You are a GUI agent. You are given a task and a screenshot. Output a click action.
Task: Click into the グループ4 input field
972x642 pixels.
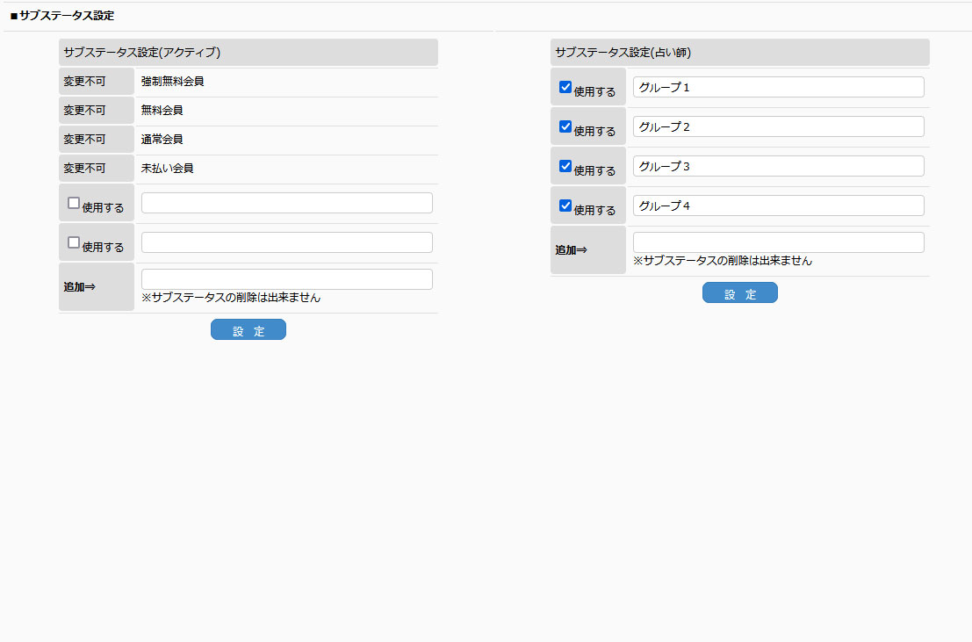click(x=778, y=206)
